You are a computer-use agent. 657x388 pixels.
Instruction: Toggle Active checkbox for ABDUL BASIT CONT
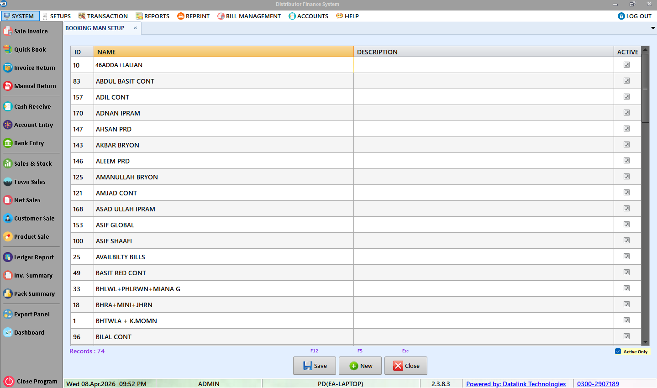(626, 81)
